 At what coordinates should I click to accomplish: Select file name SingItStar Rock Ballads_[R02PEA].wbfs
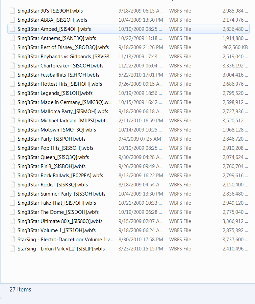(60, 176)
